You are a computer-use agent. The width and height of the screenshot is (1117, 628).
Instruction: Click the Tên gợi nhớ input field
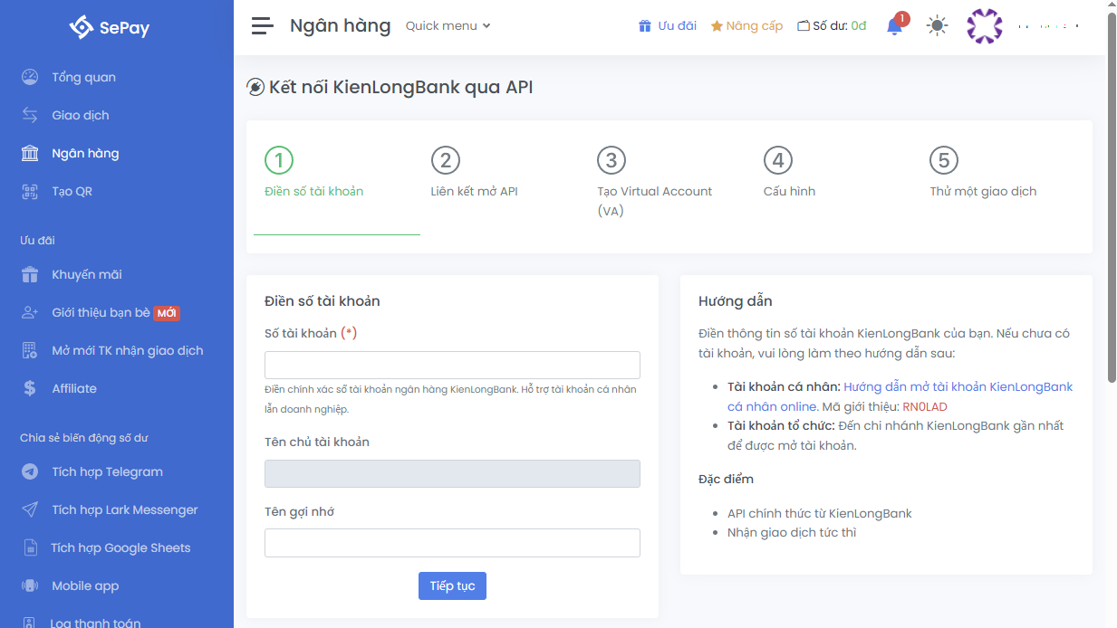452,542
